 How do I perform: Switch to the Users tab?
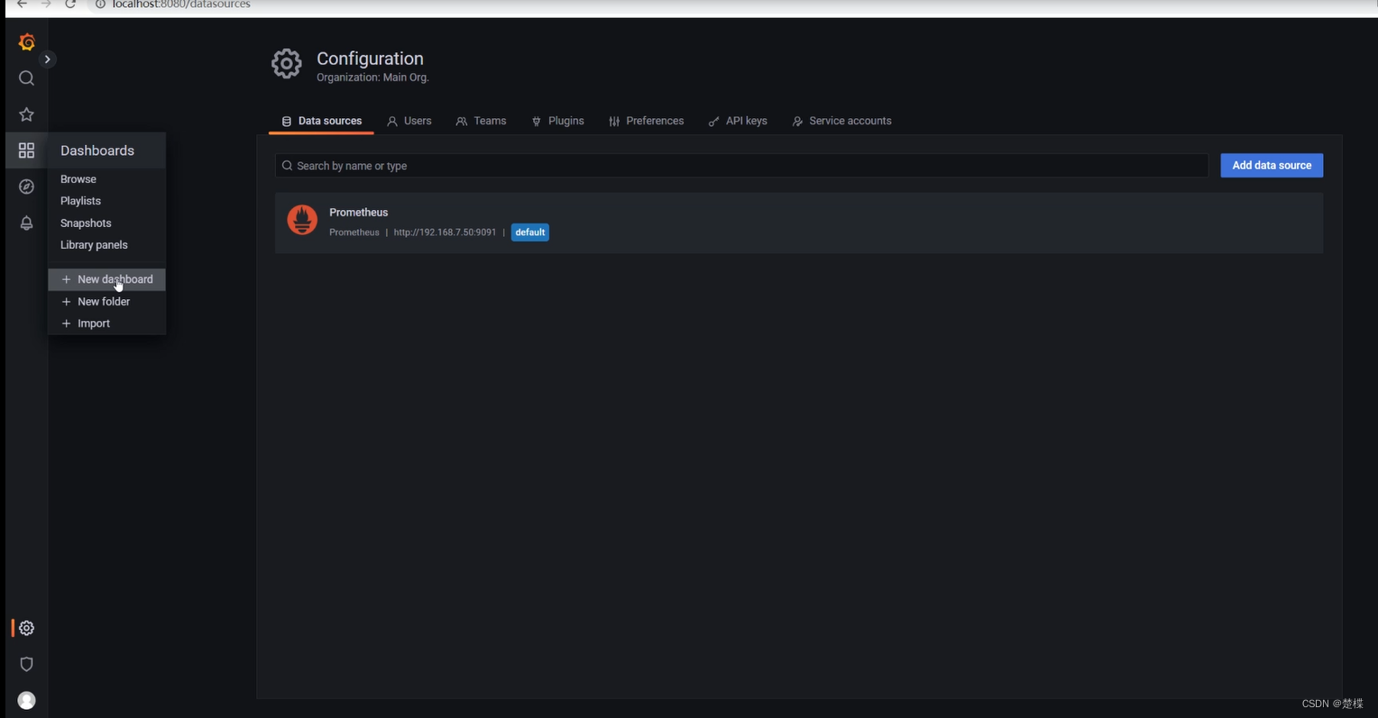pos(409,121)
